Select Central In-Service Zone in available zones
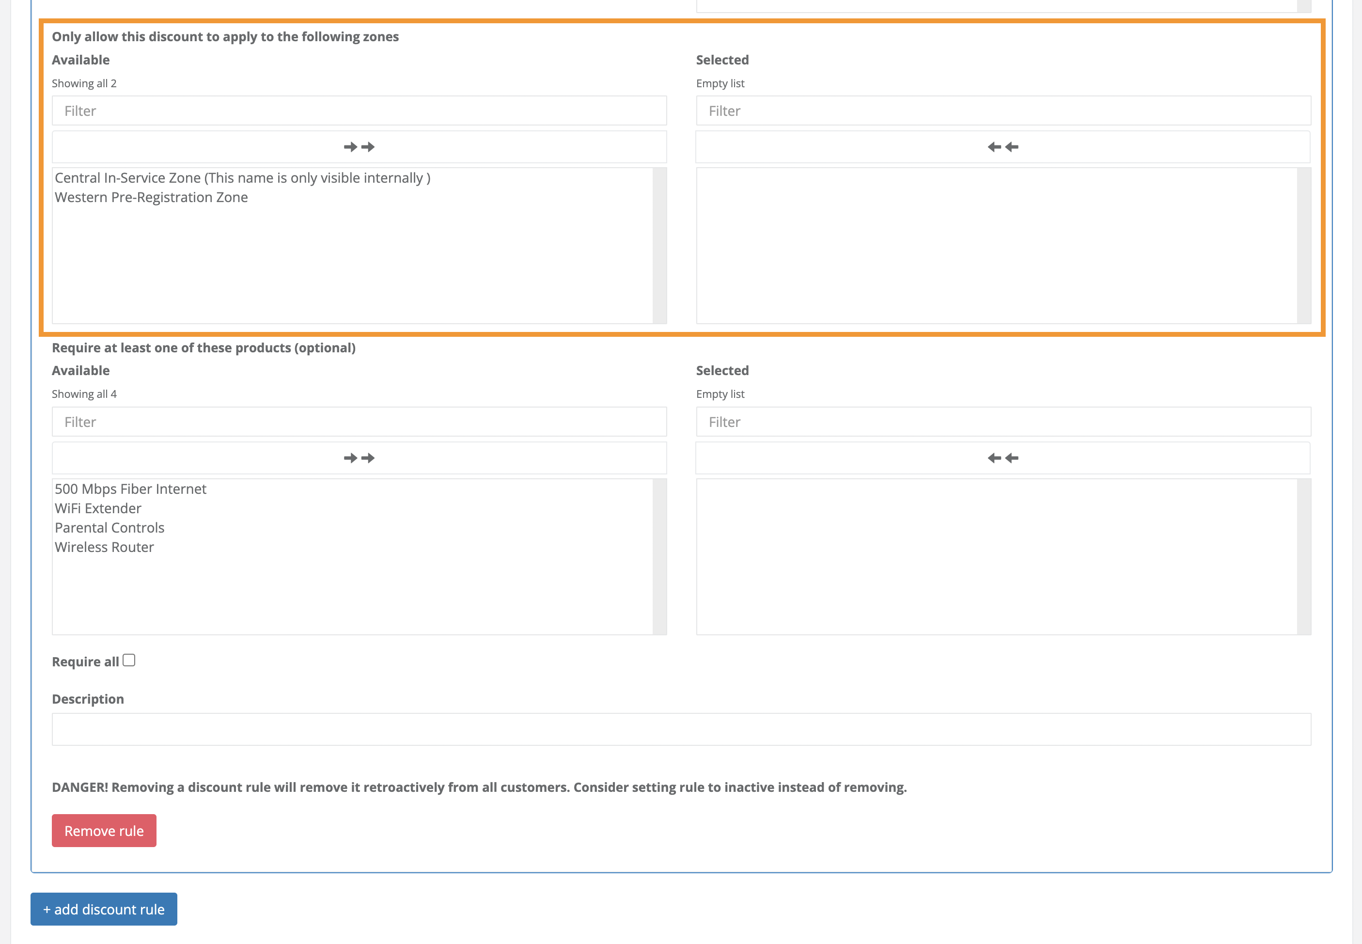Viewport: 1362px width, 944px height. [x=241, y=177]
